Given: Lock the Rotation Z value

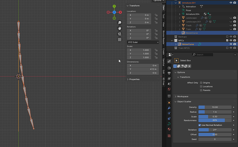Looking at the screenshot, I should [156, 38].
